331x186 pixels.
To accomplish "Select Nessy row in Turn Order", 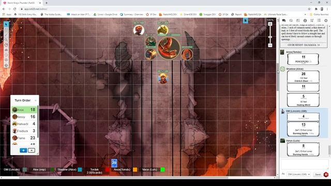I will 24,117.
